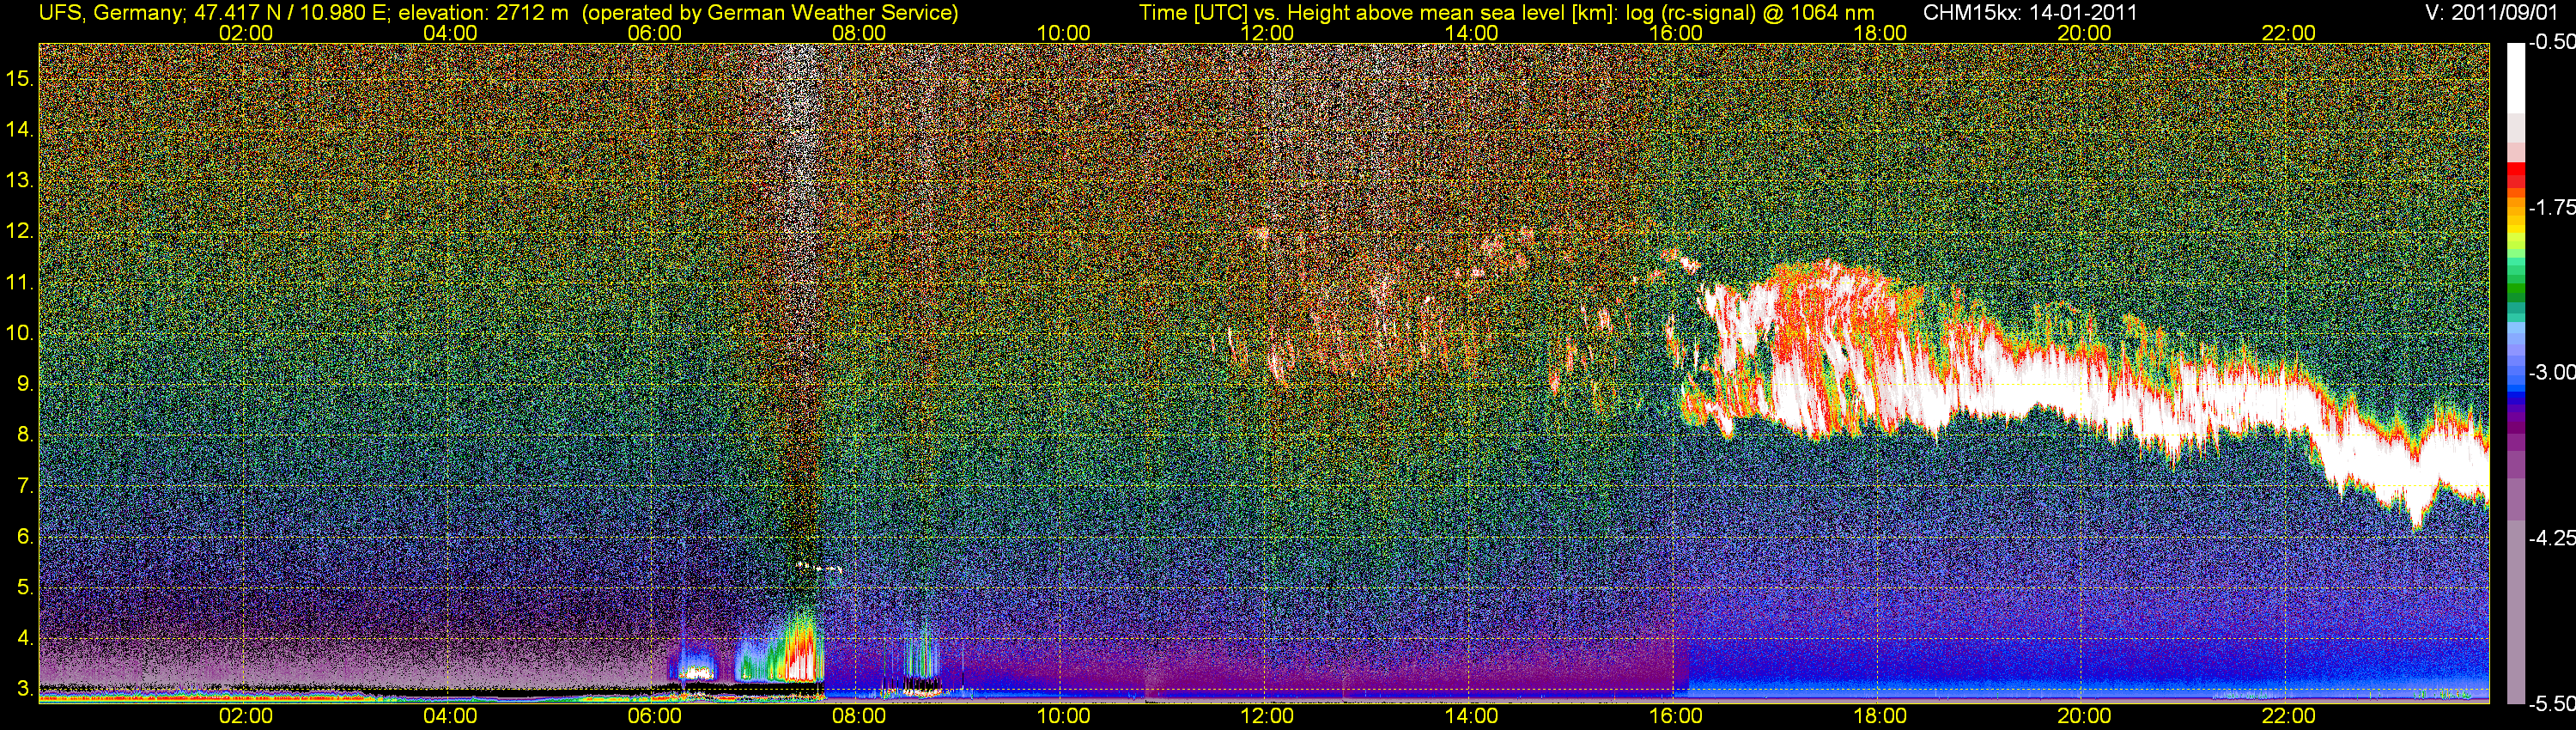Click the top axis '12:00' time label
The image size is (2576, 730).
tap(1267, 33)
